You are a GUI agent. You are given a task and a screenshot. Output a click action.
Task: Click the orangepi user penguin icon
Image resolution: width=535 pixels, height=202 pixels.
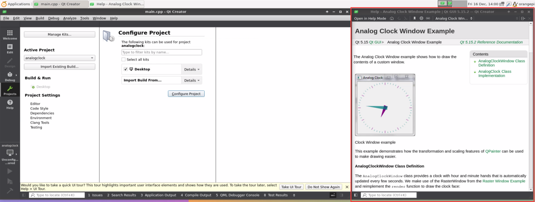(515, 4)
